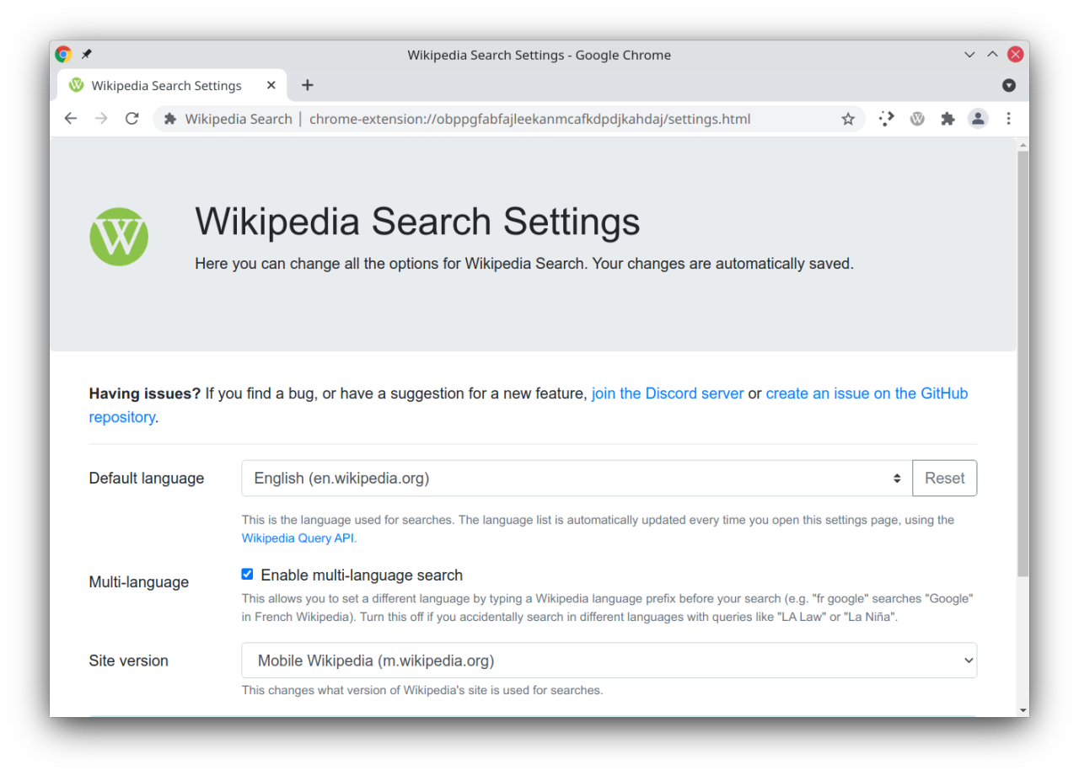
Task: Click the 'Wikipedia Search Settings' page heading
Action: click(417, 222)
